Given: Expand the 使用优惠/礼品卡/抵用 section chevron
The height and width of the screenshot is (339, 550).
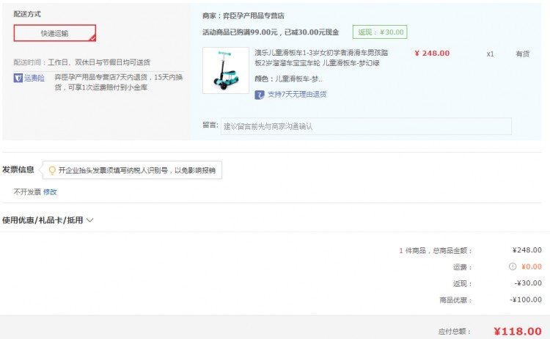Looking at the screenshot, I should (x=89, y=220).
